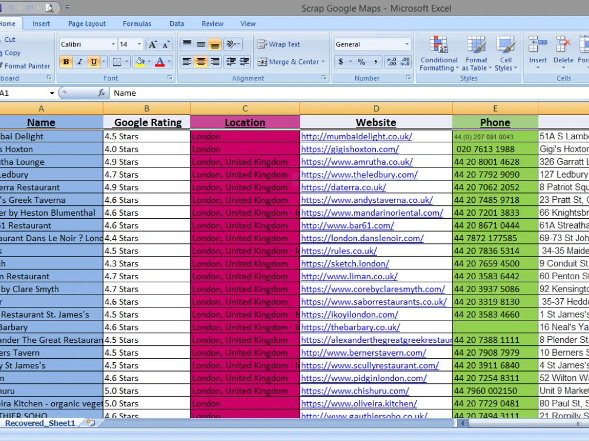
Task: Insert a new worksheet tab icon
Action: pyautogui.click(x=91, y=423)
